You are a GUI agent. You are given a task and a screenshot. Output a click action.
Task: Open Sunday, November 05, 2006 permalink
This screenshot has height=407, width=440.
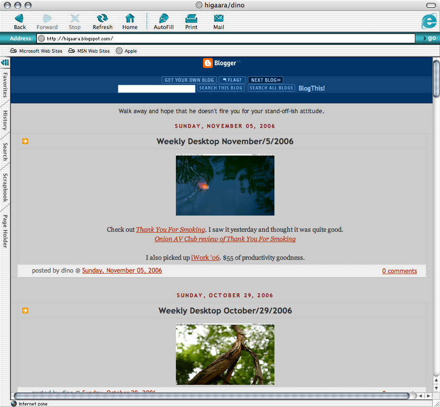(122, 271)
